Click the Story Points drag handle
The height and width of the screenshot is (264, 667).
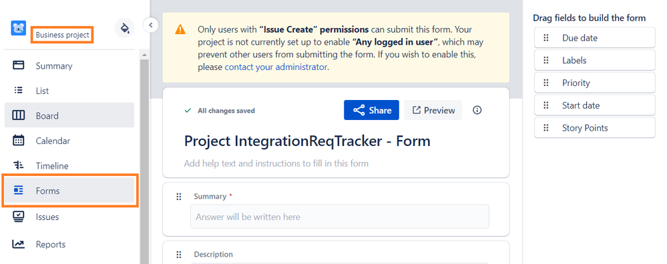pyautogui.click(x=546, y=128)
